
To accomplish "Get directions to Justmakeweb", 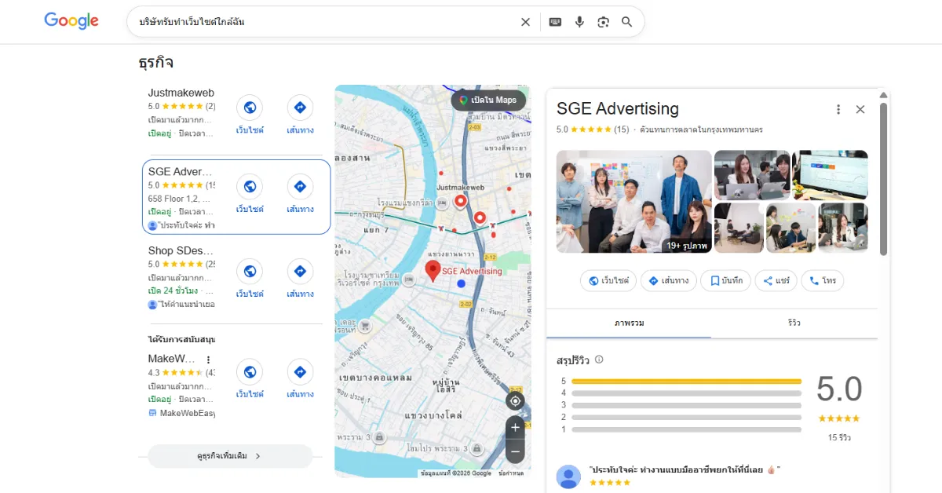I will (x=300, y=108).
